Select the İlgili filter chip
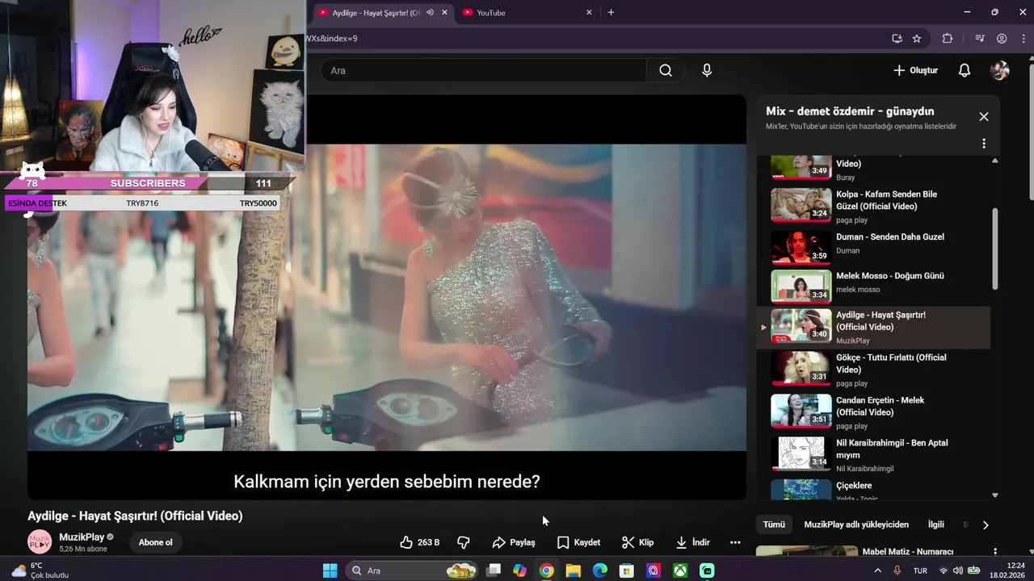This screenshot has height=581, width=1034. pos(935,525)
